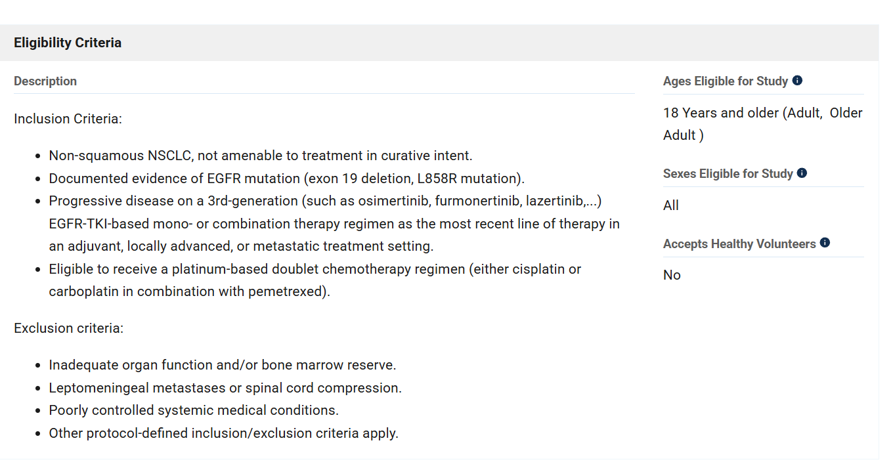
Task: Click the Inadequate organ function bullet
Action: click(223, 365)
